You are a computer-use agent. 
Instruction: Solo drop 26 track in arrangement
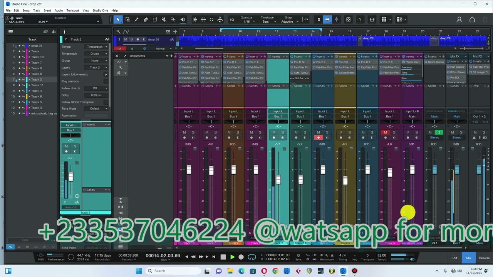[131, 39]
